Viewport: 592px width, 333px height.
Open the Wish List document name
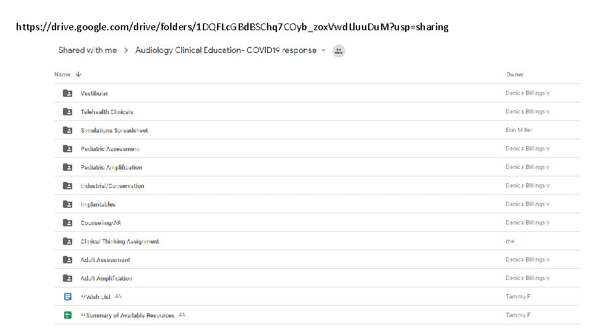96,297
